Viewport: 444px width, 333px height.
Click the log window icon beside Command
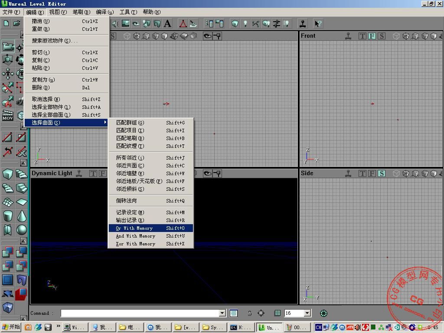coord(234,313)
